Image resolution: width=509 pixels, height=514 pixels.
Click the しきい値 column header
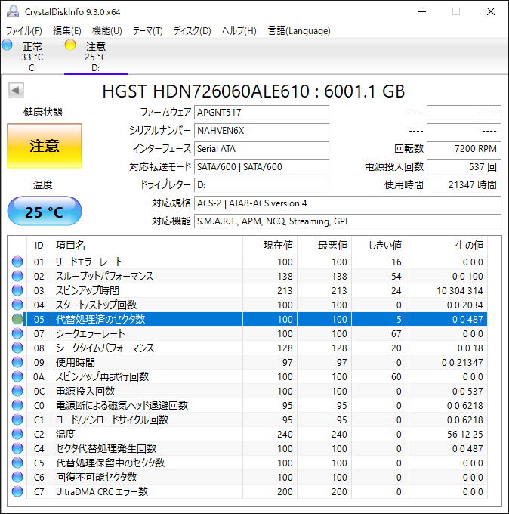(x=378, y=245)
